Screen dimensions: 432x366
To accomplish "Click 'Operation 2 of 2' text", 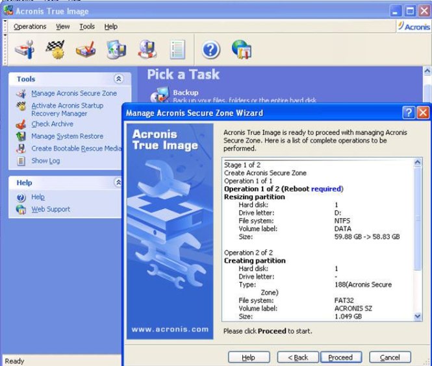I will point(248,252).
